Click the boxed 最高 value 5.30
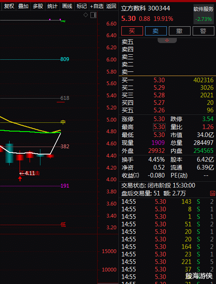216x284 pixels. pyautogui.click(x=159, y=127)
